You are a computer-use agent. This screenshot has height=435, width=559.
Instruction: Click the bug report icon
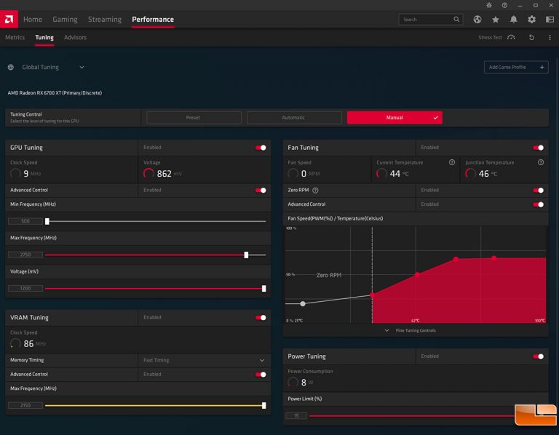tap(488, 5)
